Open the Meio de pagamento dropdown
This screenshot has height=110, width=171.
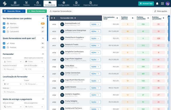point(34,107)
